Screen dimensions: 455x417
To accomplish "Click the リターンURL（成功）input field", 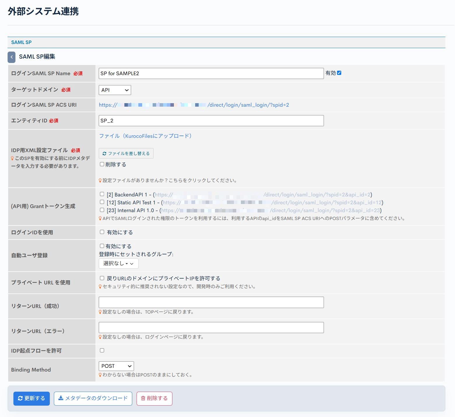I will [211, 302].
